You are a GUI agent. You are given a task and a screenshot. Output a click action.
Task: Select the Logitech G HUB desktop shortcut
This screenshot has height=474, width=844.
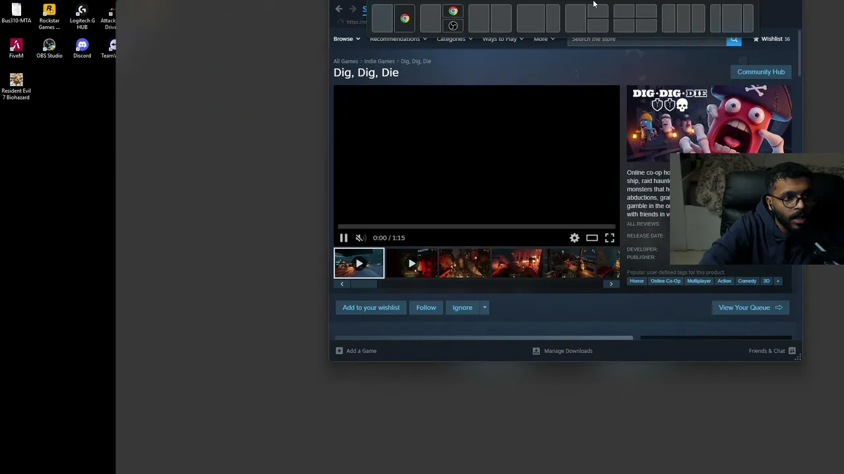(x=82, y=16)
